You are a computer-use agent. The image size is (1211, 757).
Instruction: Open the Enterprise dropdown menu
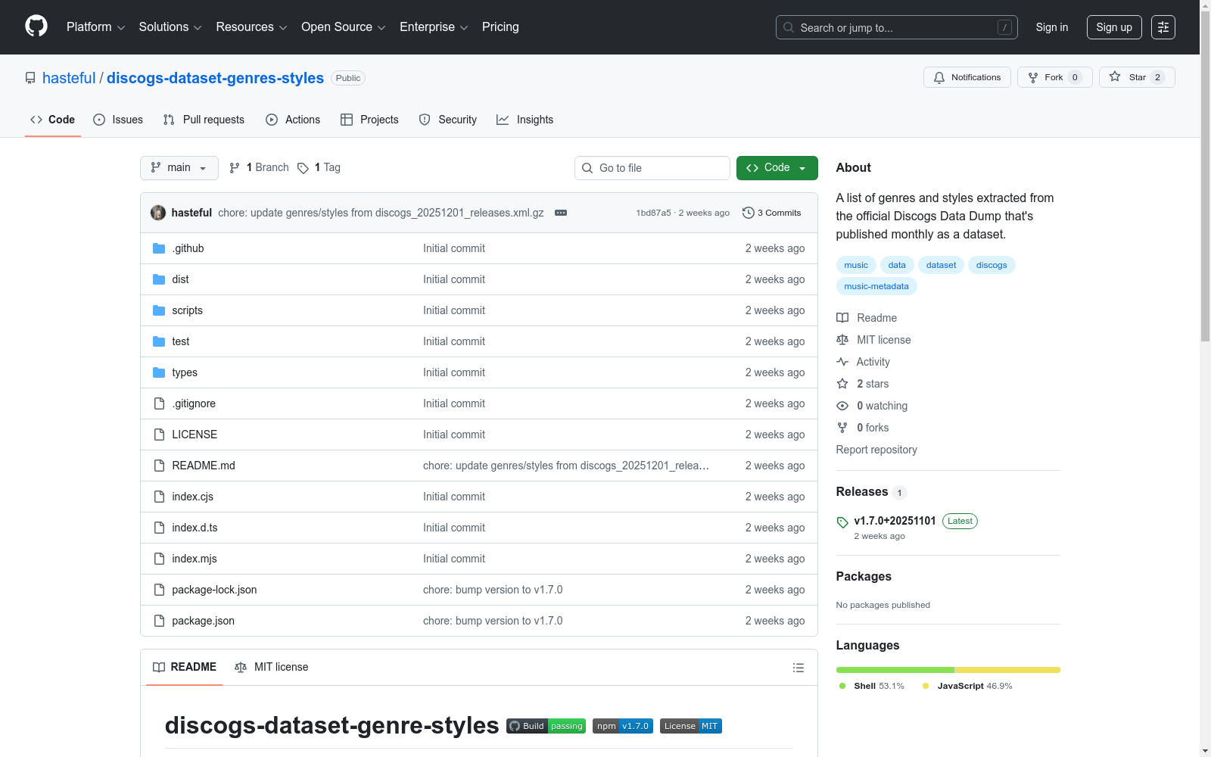point(434,27)
